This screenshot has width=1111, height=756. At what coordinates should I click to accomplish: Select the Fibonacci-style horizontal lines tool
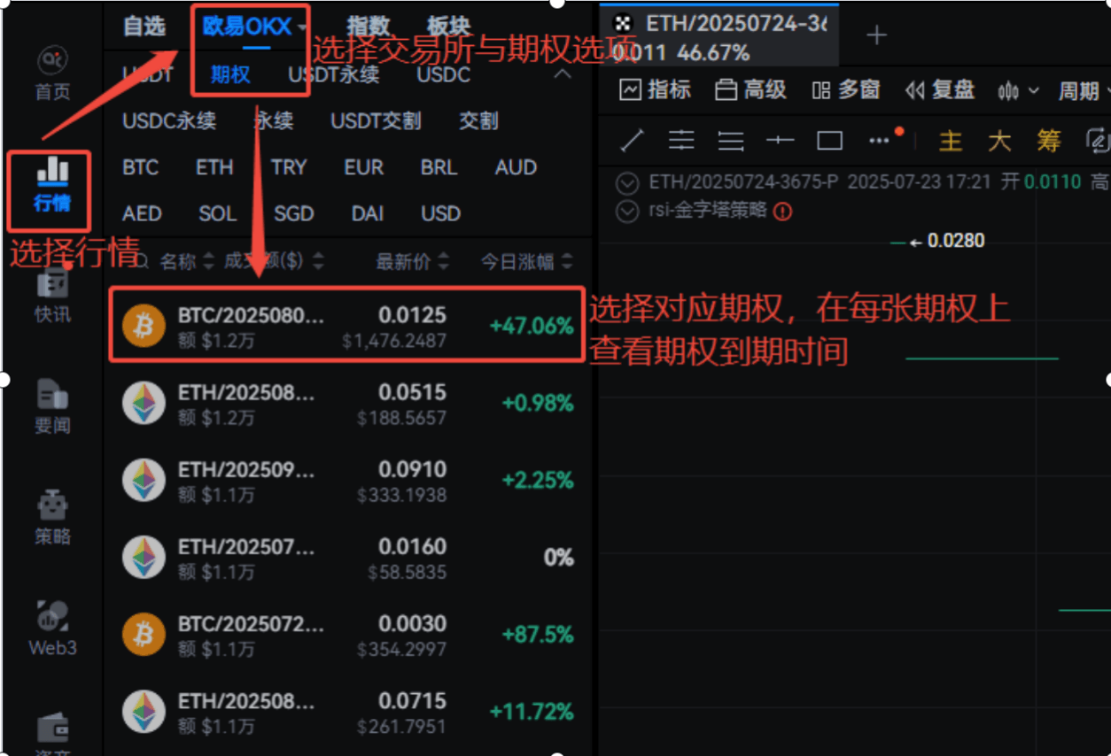[x=731, y=140]
